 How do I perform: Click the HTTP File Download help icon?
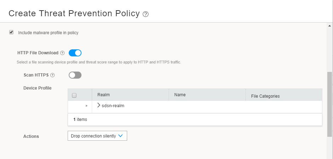[62, 53]
